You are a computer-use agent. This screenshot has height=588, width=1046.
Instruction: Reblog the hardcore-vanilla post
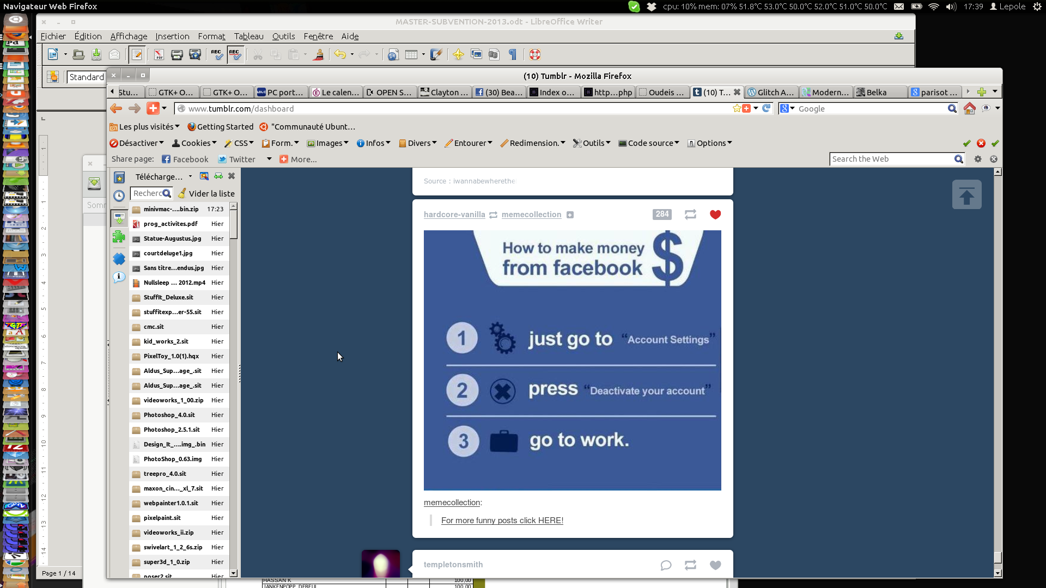(690, 215)
